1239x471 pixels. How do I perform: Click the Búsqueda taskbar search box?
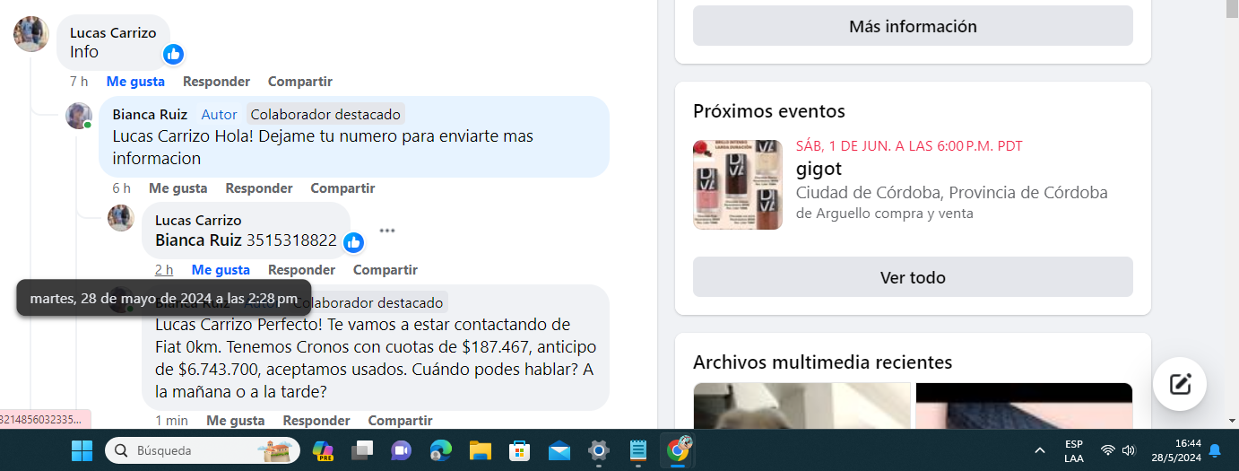[203, 450]
